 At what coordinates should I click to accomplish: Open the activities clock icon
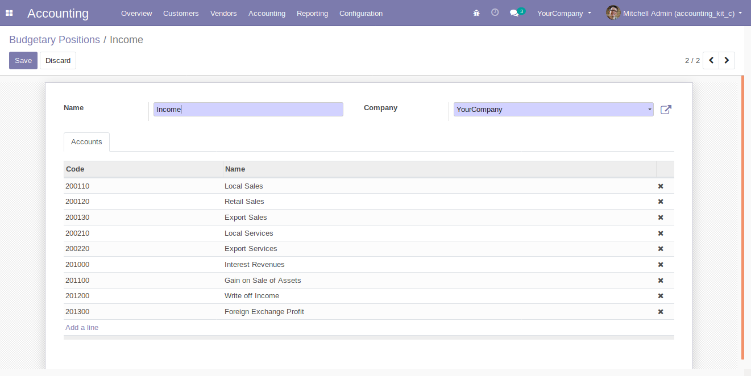tap(495, 12)
